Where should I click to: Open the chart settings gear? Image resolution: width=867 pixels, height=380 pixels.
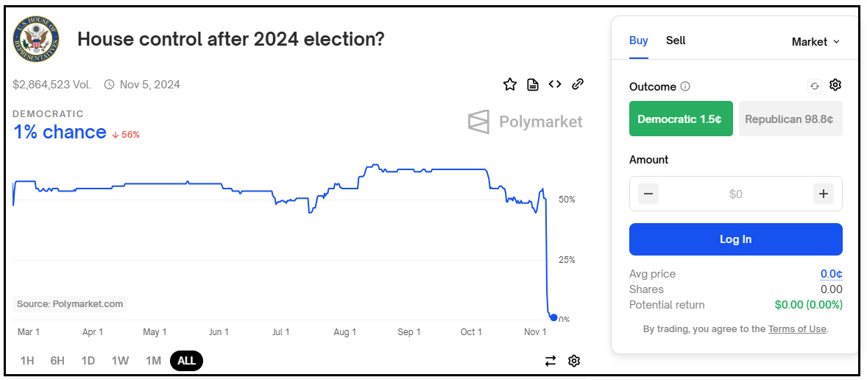pyautogui.click(x=574, y=361)
